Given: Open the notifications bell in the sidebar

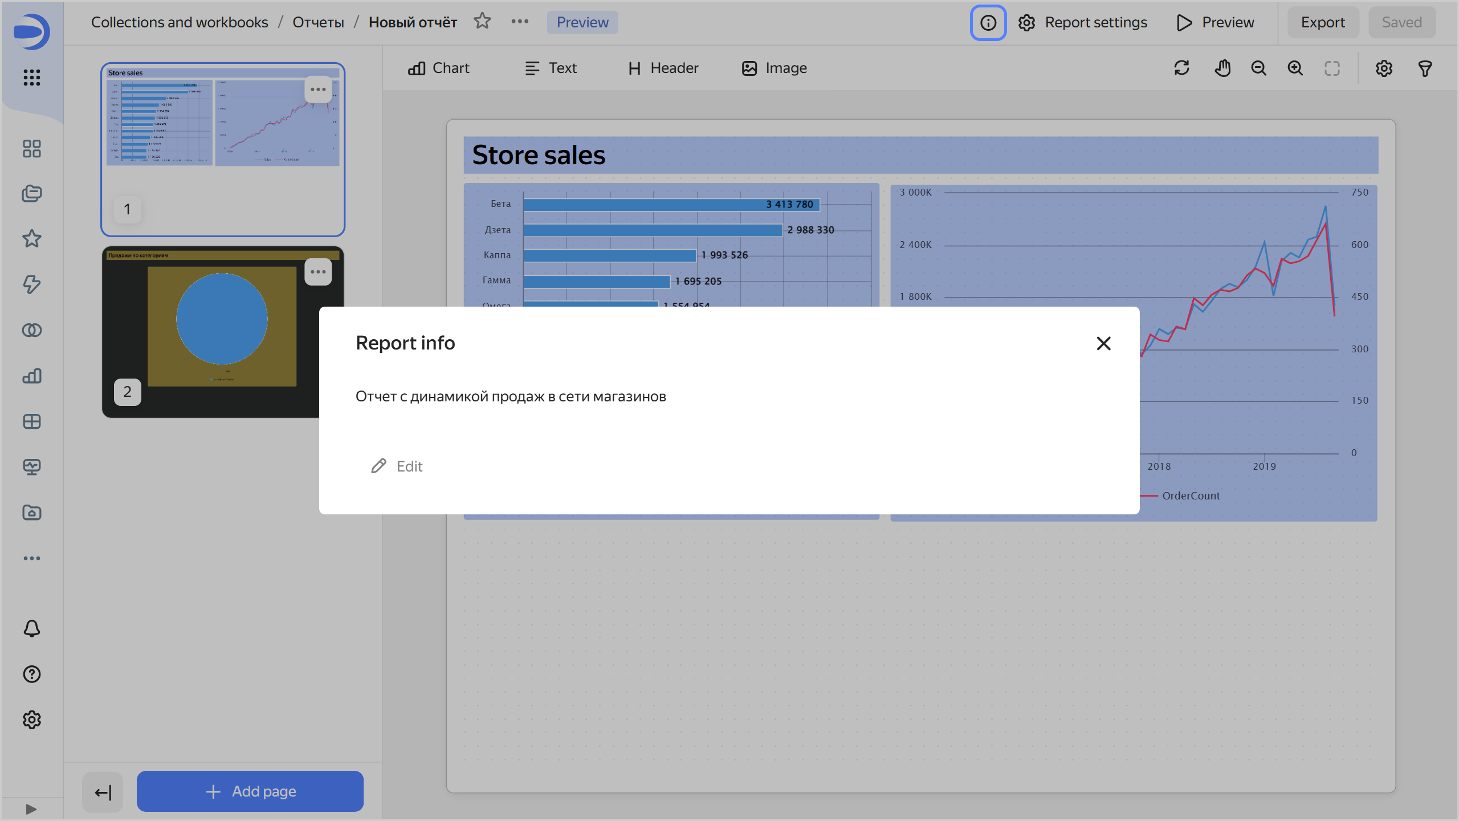Looking at the screenshot, I should point(32,628).
